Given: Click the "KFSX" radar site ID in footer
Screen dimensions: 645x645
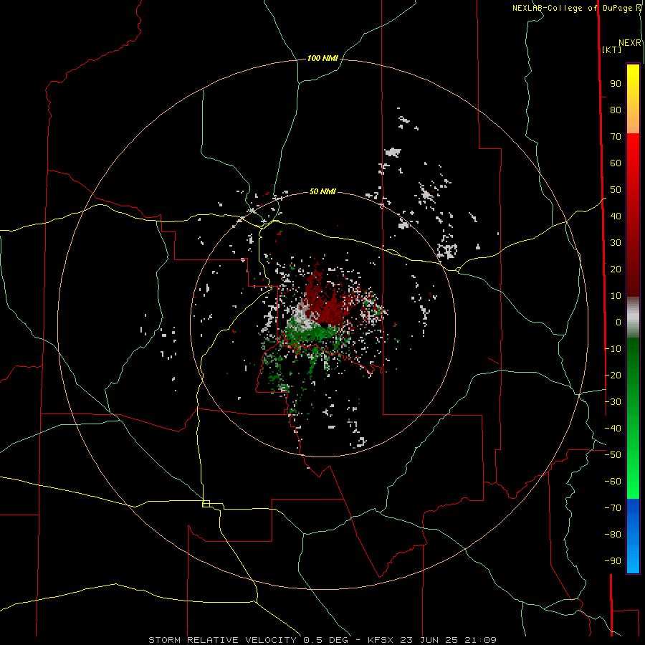Looking at the screenshot, I should [381, 640].
